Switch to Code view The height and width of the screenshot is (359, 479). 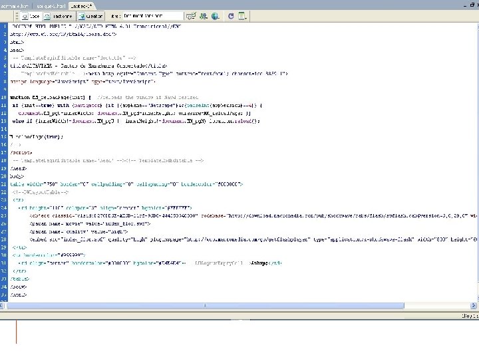point(31,16)
